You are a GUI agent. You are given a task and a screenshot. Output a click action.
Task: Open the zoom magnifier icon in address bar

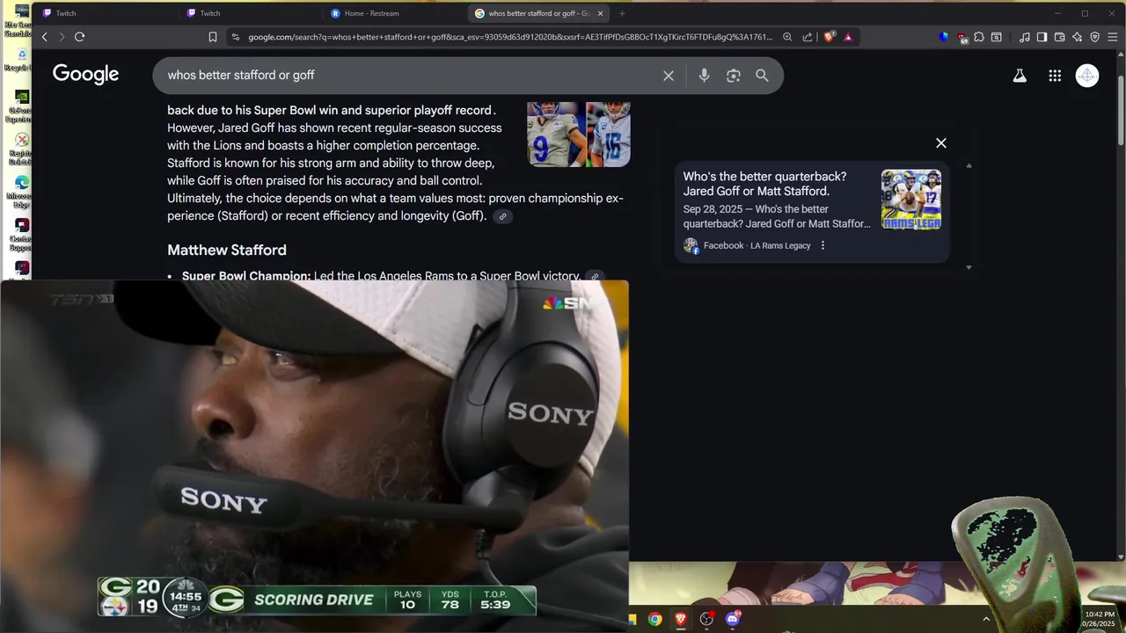coord(787,37)
